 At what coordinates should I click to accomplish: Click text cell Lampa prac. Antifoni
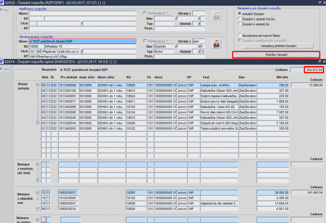pyautogui.click(x=219, y=85)
